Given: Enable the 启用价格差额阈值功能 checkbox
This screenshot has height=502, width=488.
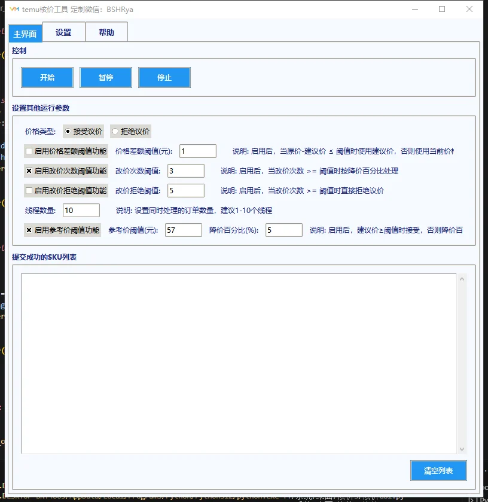Looking at the screenshot, I should [29, 151].
